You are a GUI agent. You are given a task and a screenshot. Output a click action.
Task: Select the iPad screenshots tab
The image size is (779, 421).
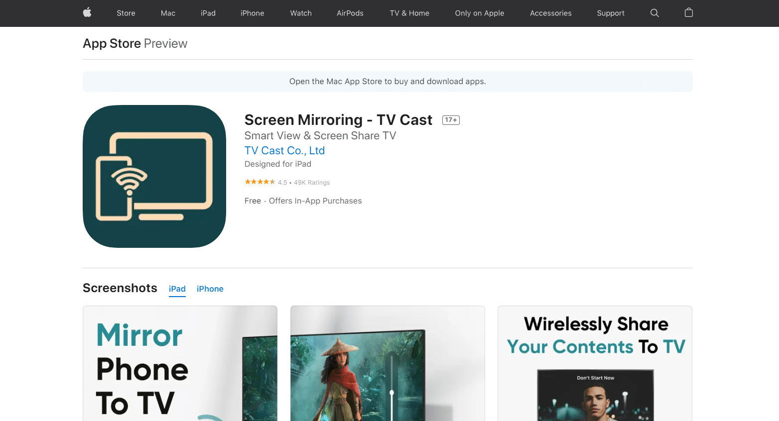coord(177,289)
